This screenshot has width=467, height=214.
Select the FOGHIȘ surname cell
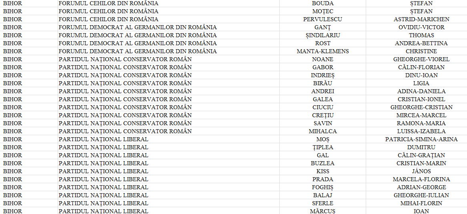point(323,187)
